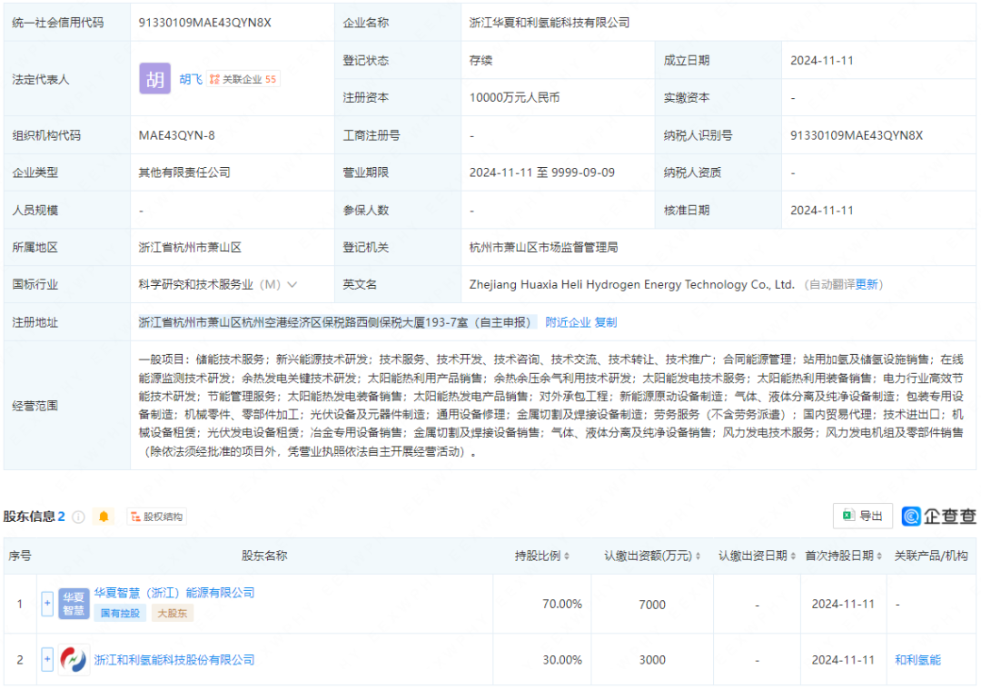Click the 企查查 logo
The width and height of the screenshot is (981, 689).
(x=938, y=516)
